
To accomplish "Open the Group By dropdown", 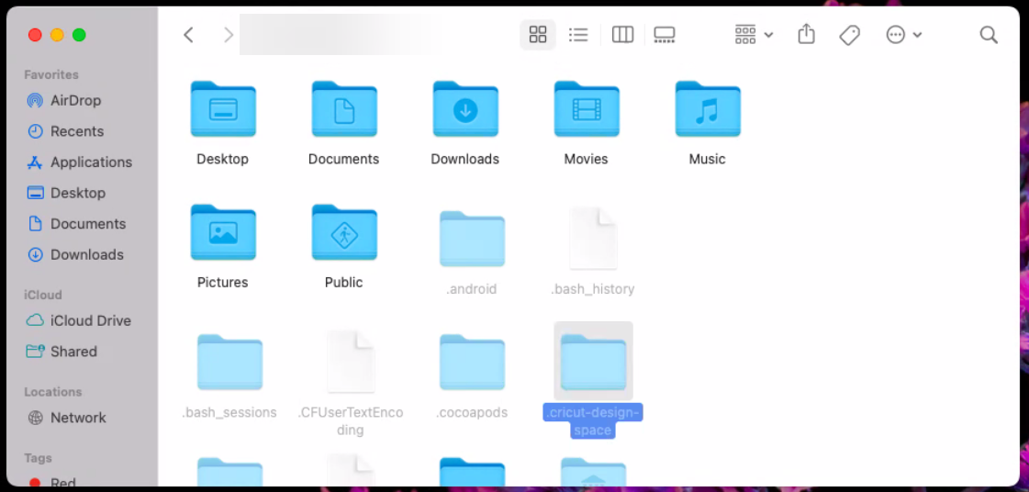I will pyautogui.click(x=754, y=35).
